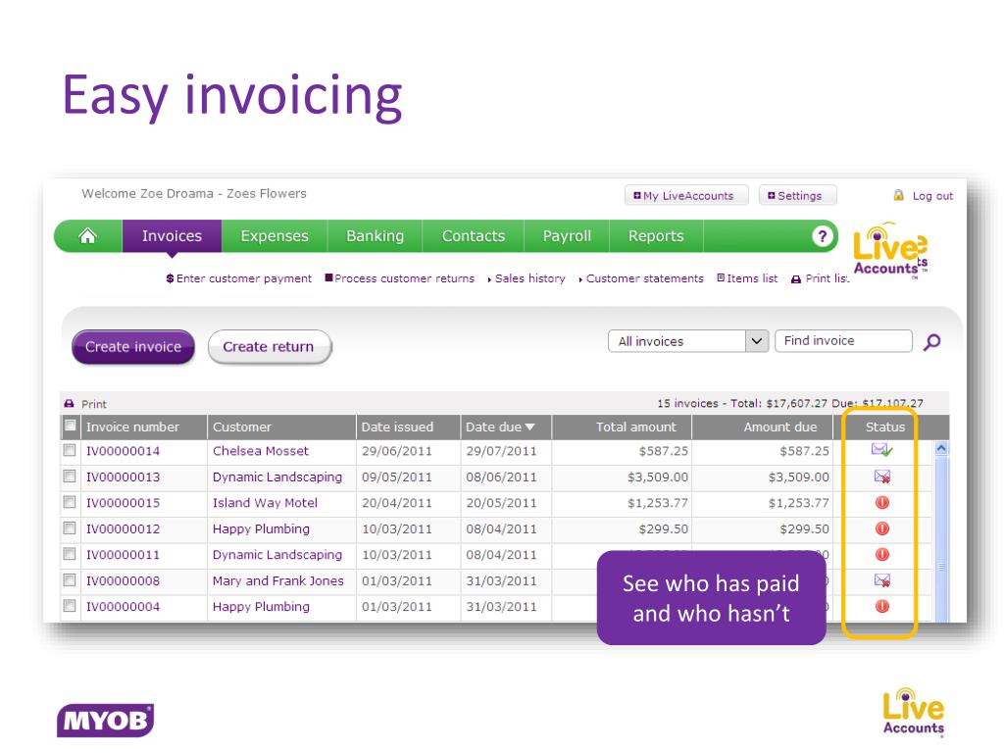Screen dimensions: 1004x753
Task: Open Items list link
Action: pyautogui.click(x=747, y=278)
